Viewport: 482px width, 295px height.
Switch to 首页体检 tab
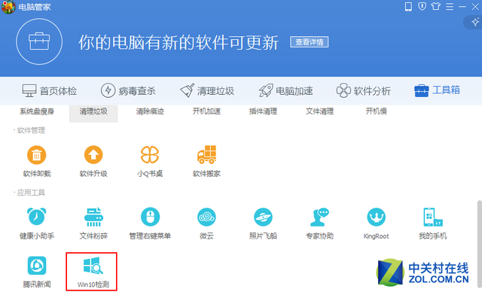[49, 90]
